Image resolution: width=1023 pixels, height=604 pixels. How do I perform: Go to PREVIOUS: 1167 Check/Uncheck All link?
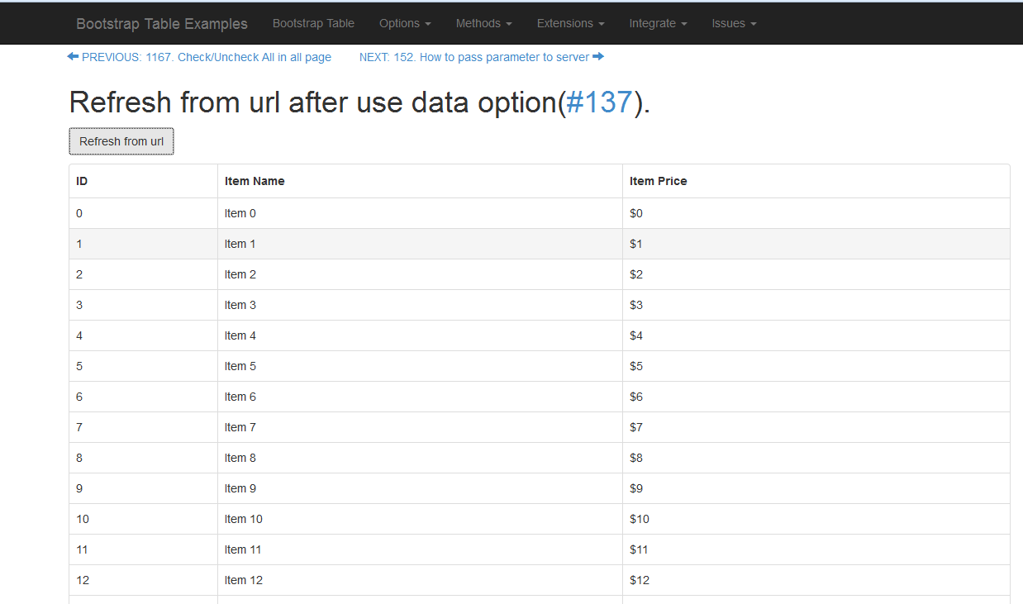(199, 57)
